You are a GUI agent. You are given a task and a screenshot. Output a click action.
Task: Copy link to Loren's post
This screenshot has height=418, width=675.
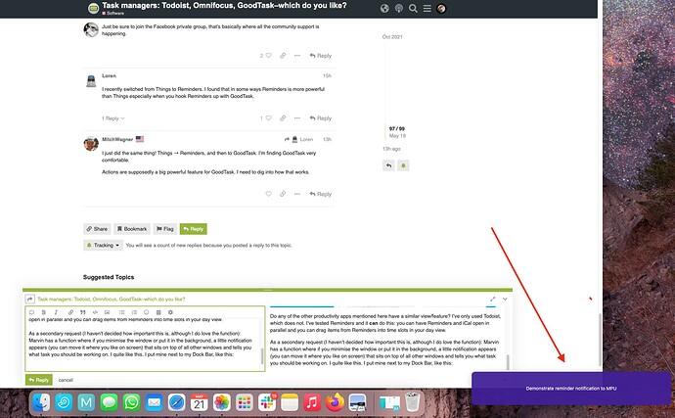[283, 118]
